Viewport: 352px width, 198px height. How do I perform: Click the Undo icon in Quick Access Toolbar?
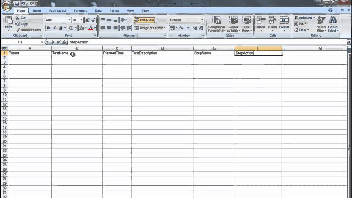(23, 4)
